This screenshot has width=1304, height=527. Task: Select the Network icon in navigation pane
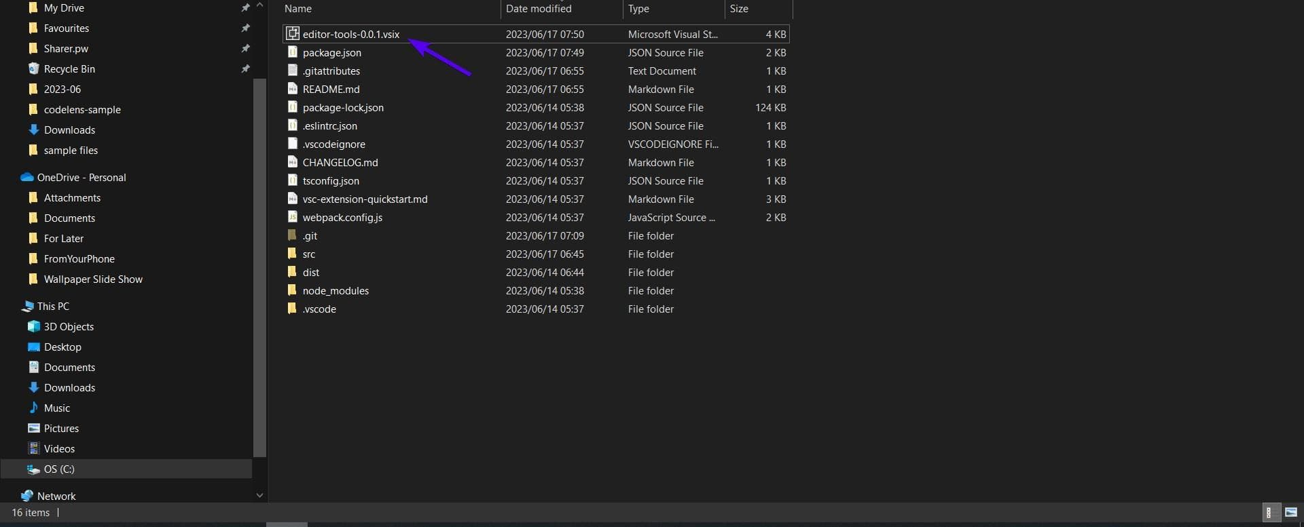[x=27, y=496]
